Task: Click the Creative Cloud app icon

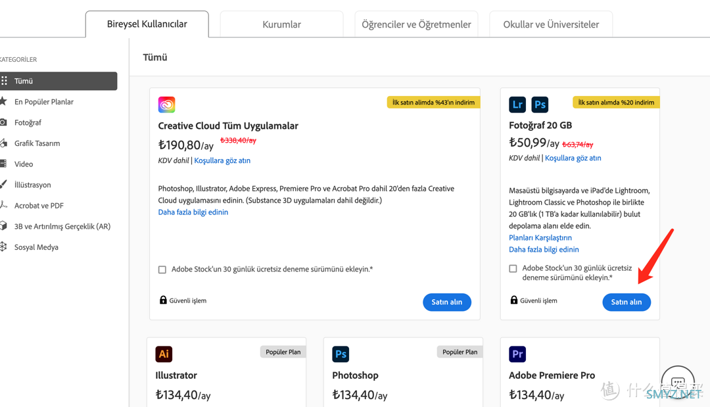Action: (166, 105)
